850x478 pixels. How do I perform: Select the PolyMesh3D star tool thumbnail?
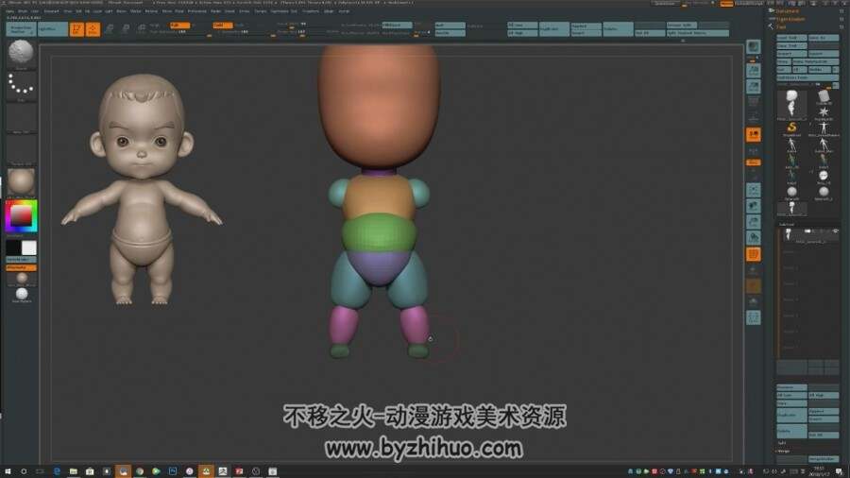pos(824,112)
